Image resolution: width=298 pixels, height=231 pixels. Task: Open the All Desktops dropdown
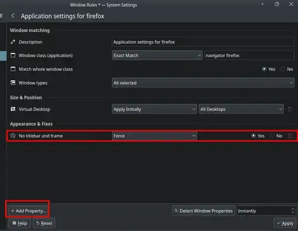tap(241, 109)
